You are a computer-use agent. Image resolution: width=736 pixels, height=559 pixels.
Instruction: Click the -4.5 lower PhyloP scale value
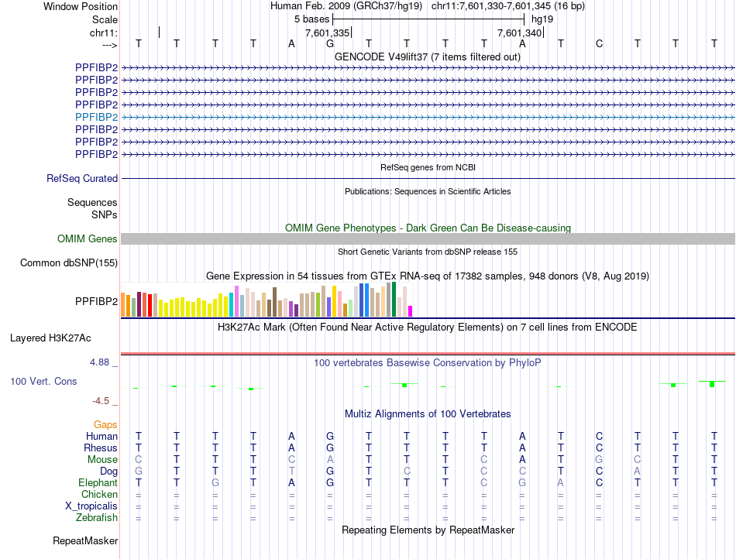click(101, 401)
